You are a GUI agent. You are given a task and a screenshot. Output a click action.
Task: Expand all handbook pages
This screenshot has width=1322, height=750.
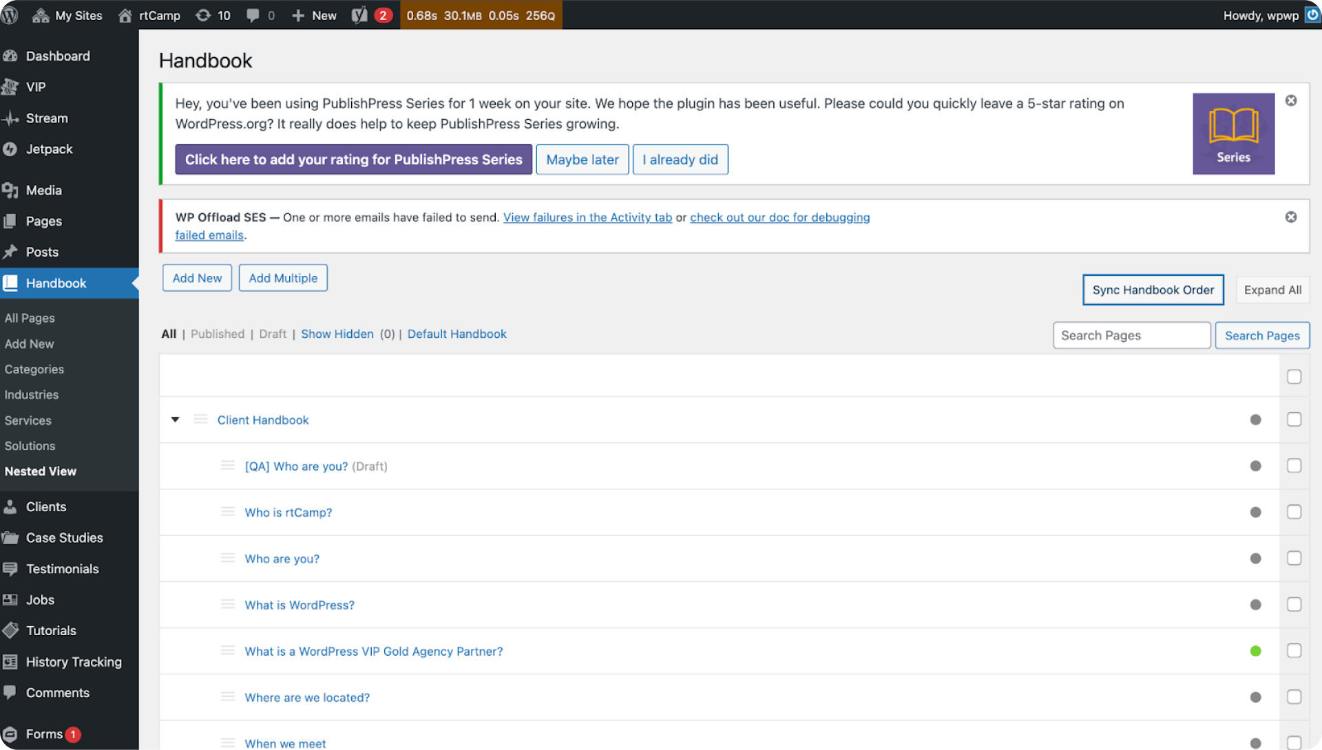click(1272, 290)
